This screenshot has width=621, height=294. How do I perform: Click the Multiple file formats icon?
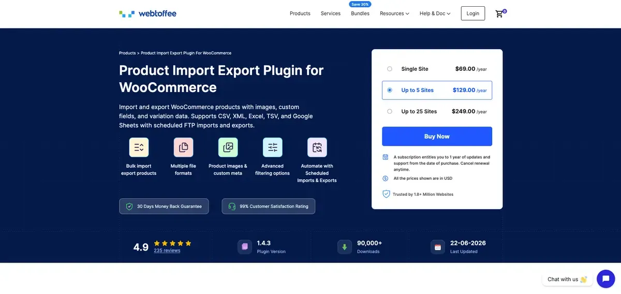click(x=183, y=147)
